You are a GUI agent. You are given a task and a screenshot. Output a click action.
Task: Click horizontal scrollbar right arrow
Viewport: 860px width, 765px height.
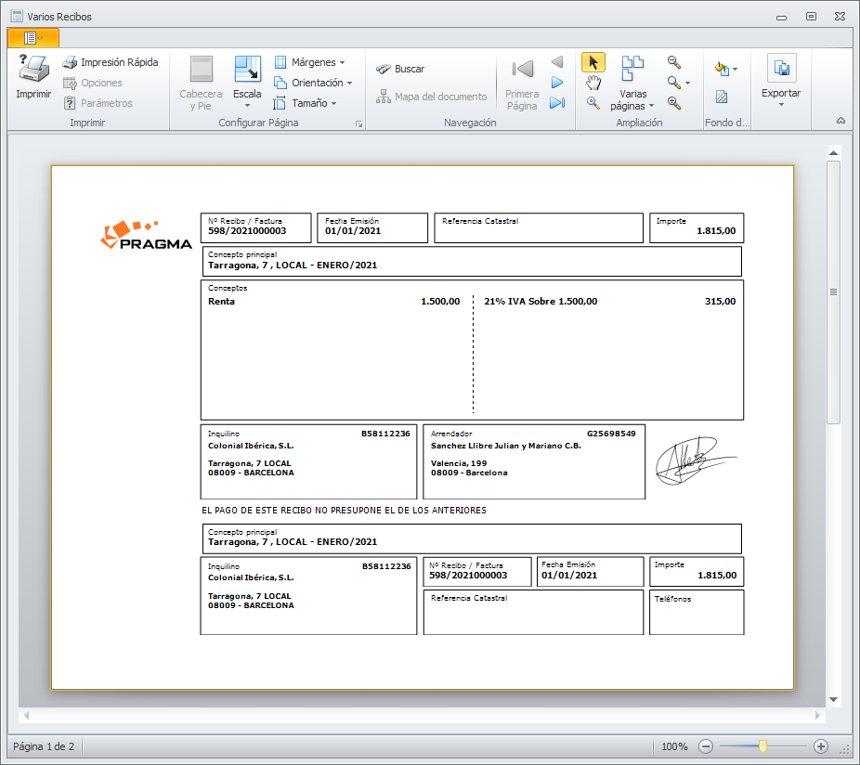point(818,715)
